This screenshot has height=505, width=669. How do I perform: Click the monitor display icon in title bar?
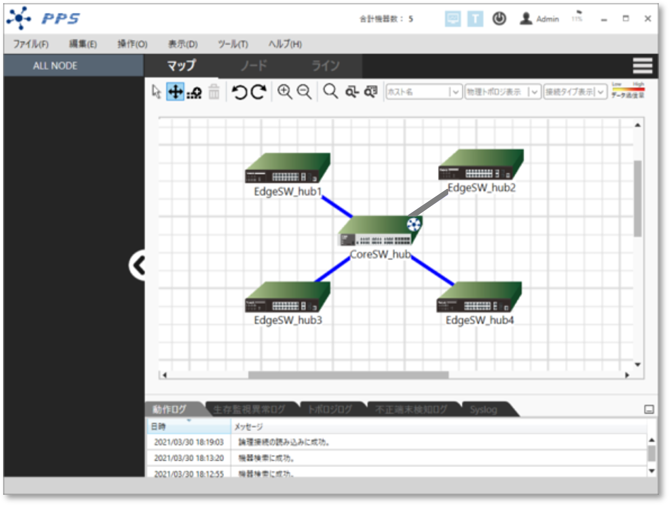point(453,19)
